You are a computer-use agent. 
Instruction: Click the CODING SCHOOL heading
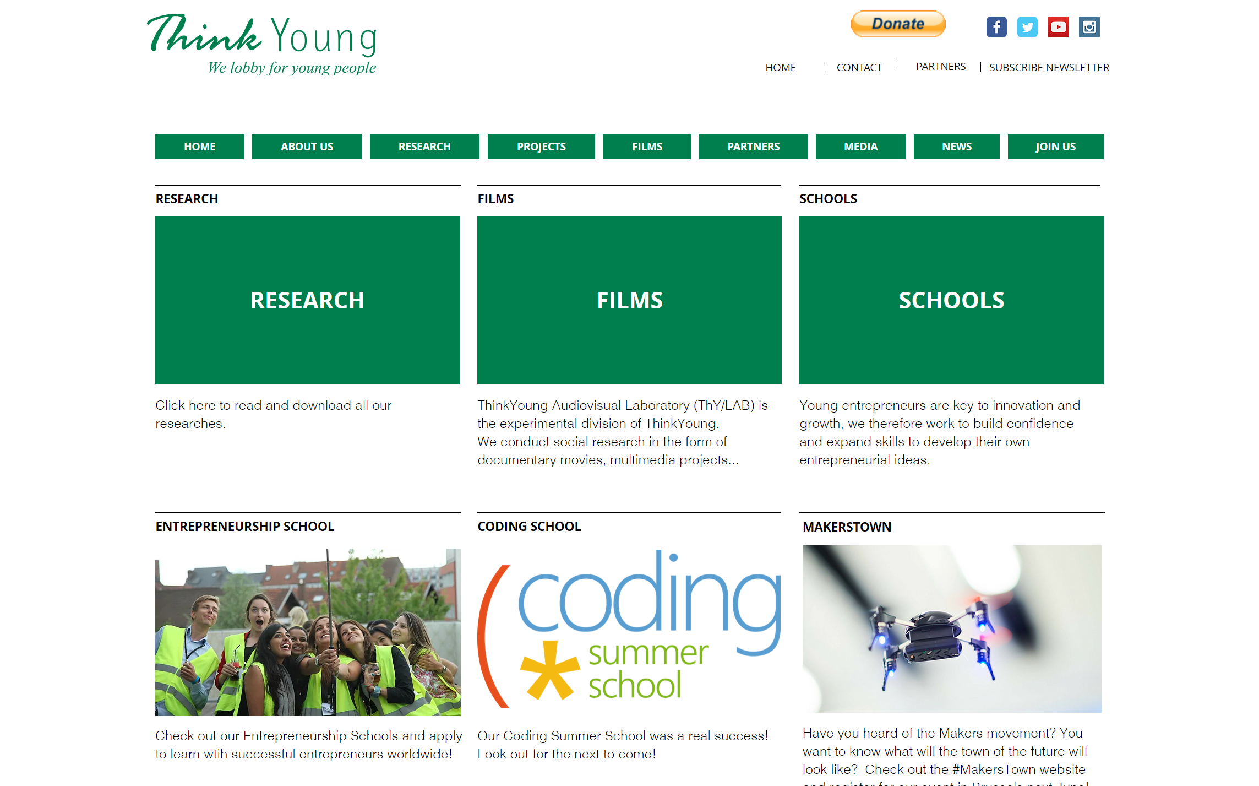[x=529, y=527]
